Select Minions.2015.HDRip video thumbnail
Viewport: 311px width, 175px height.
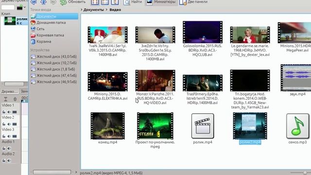[x=294, y=33]
